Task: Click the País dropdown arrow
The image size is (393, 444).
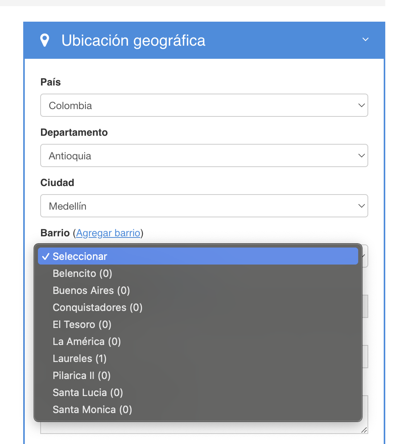Action: [x=361, y=105]
